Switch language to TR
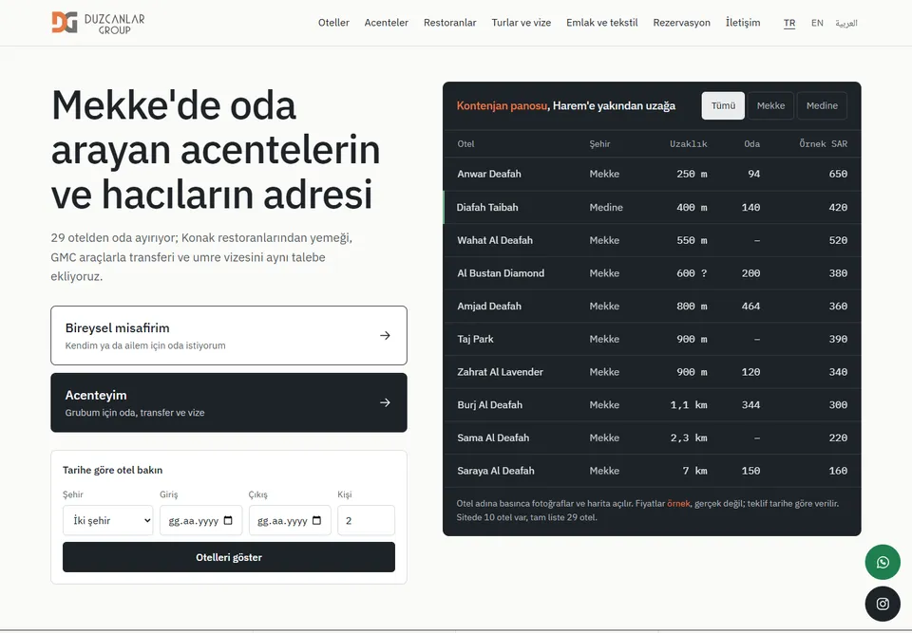This screenshot has width=912, height=633. 789,23
